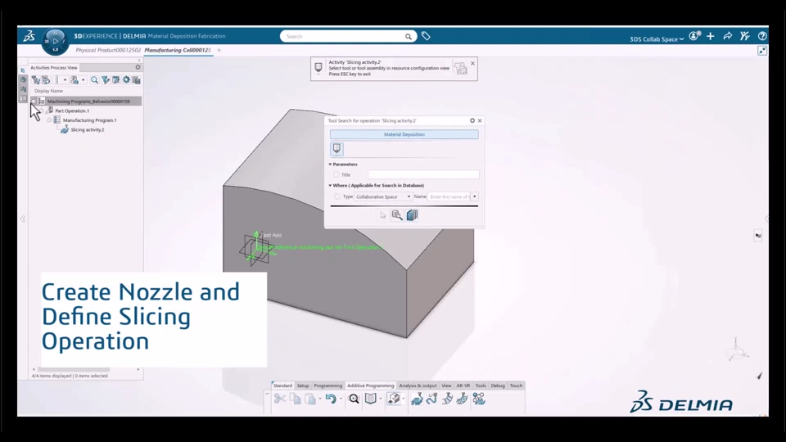This screenshot has width=786, height=442.
Task: Open the tools and apps icon in top bar
Action: click(745, 36)
